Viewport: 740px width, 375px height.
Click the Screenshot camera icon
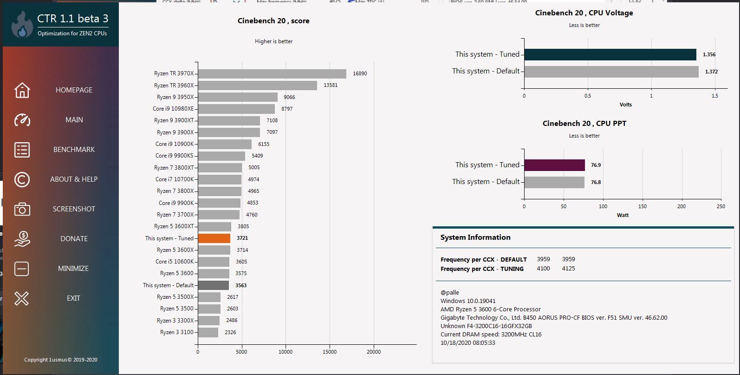(x=22, y=209)
